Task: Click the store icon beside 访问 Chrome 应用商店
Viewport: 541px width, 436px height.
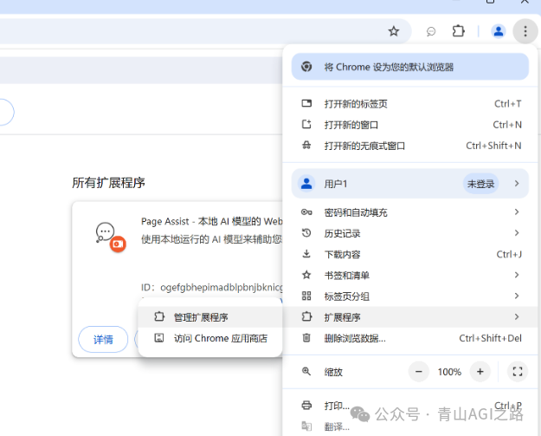Action: 159,338
